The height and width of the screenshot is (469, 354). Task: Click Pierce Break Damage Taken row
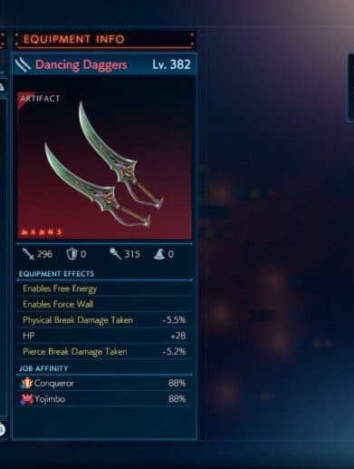pos(104,351)
